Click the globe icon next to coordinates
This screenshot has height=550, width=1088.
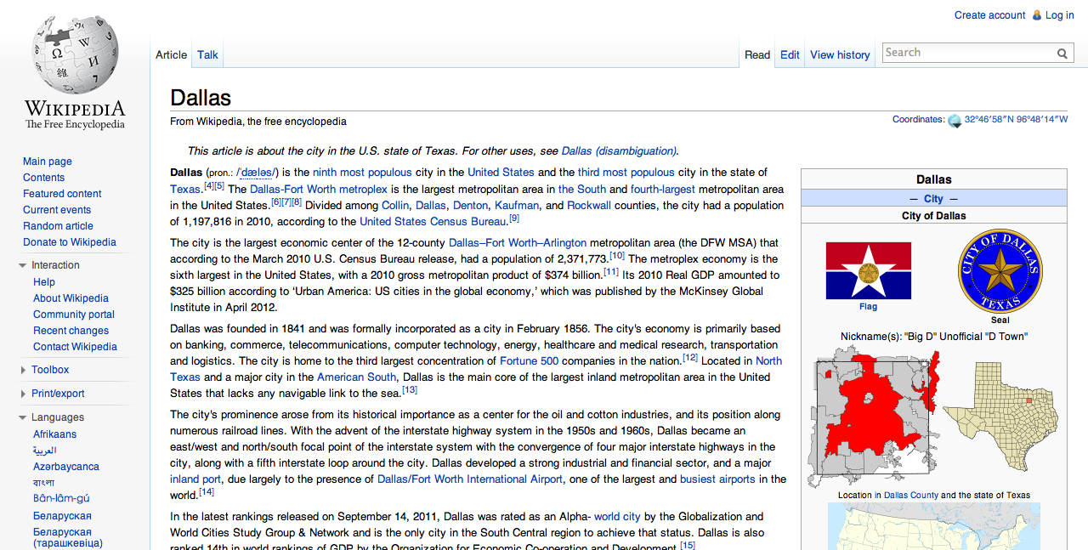pos(955,121)
